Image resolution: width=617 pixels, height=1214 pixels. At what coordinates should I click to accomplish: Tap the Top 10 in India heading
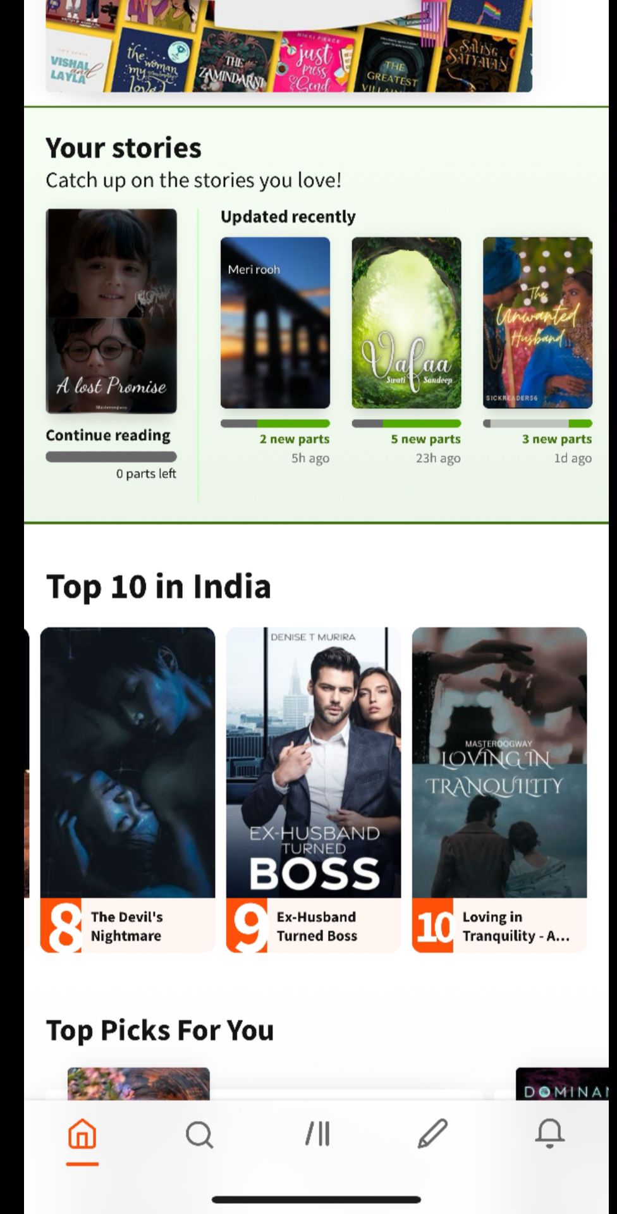159,586
